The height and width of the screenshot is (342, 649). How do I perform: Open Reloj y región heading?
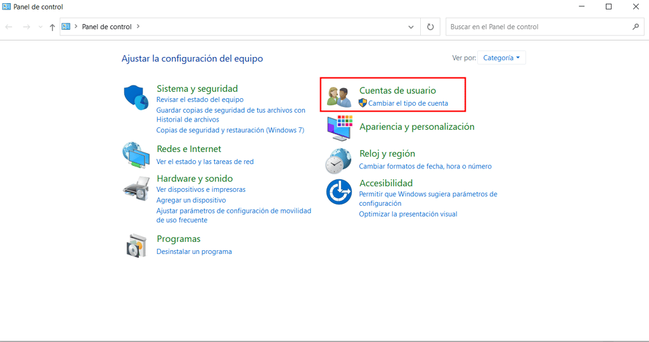tap(387, 153)
